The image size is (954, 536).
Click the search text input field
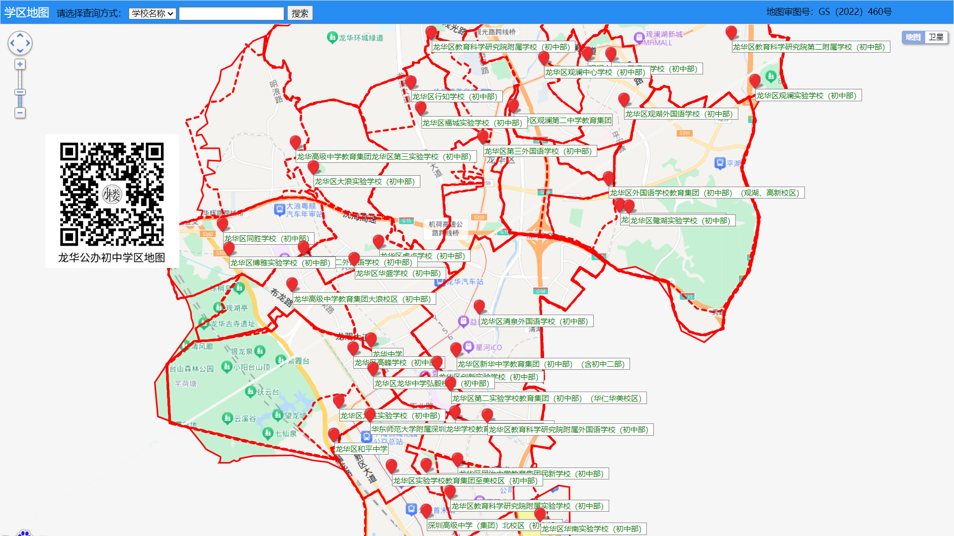coord(231,13)
